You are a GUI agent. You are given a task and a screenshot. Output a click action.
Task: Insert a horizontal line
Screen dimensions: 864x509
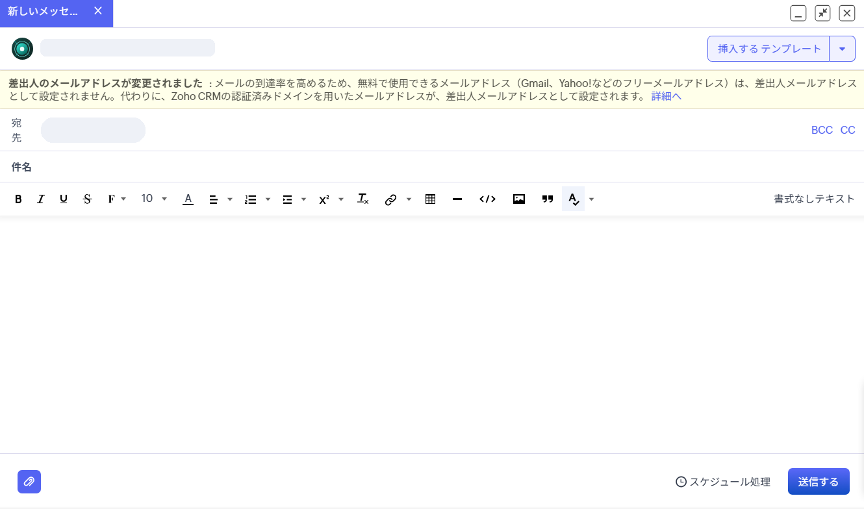coord(457,199)
